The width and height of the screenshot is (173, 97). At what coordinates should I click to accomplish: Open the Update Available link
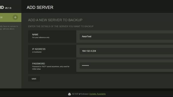[97, 94]
